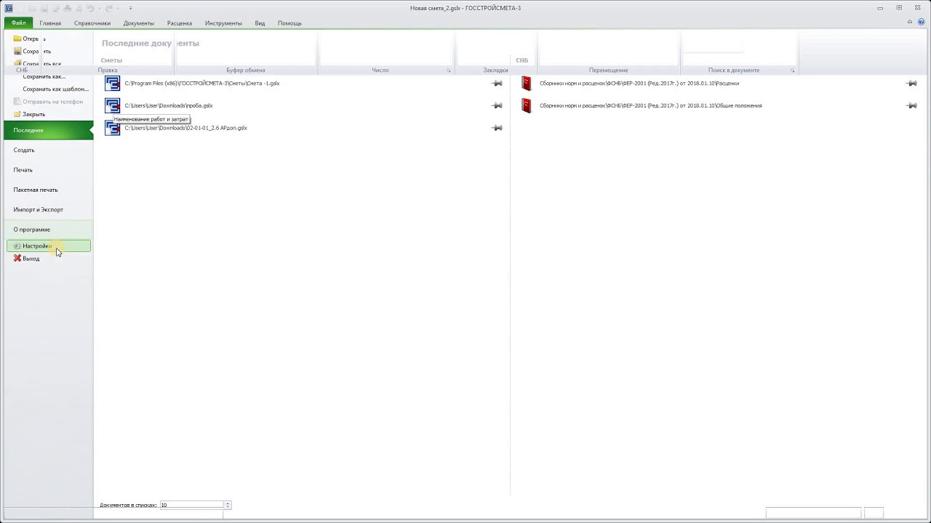Image resolution: width=931 pixels, height=523 pixels.
Task: Open the quick access toolbar customize dropdown
Action: pos(131,8)
